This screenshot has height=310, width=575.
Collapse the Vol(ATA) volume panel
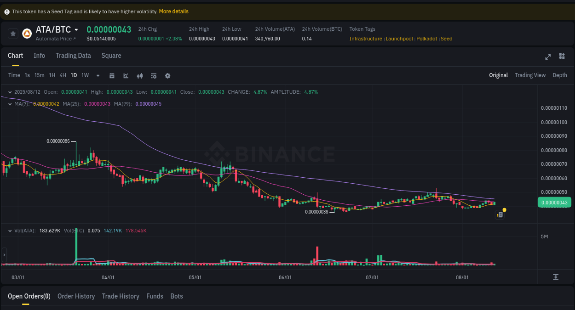pos(10,231)
